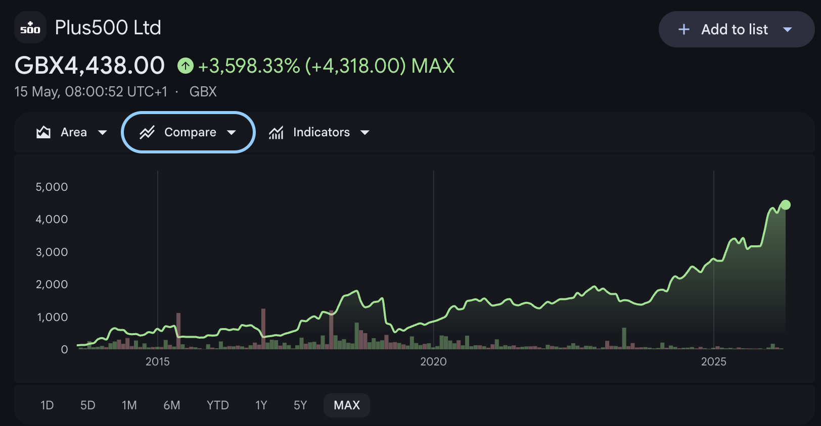Choose the 1Y time range
This screenshot has width=821, height=426.
(x=261, y=405)
